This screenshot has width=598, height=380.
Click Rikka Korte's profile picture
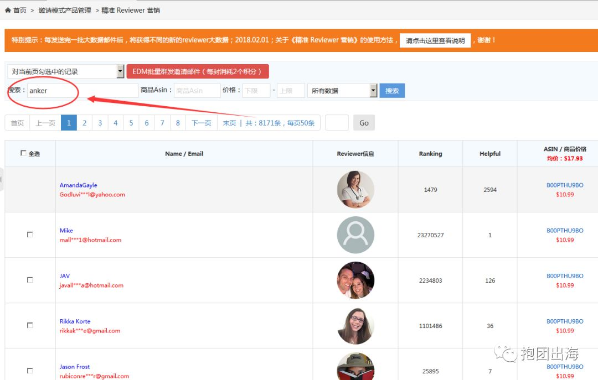355,325
